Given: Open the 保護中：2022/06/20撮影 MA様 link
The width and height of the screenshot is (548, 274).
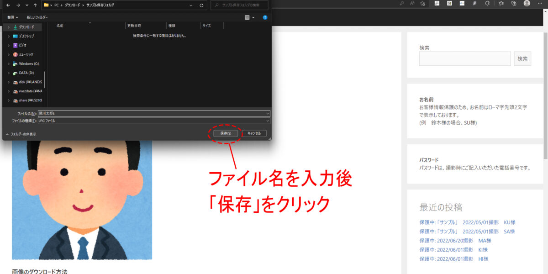Looking at the screenshot, I should [455, 240].
